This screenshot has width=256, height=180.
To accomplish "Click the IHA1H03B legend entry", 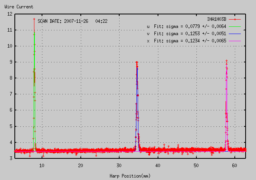I will (217, 19).
